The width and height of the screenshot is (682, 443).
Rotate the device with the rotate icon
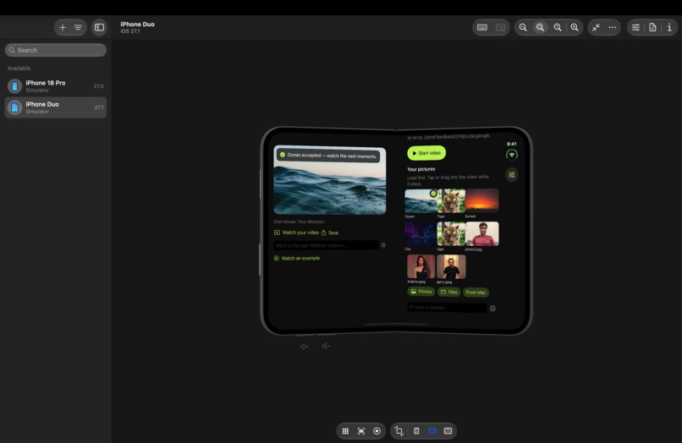coord(399,431)
